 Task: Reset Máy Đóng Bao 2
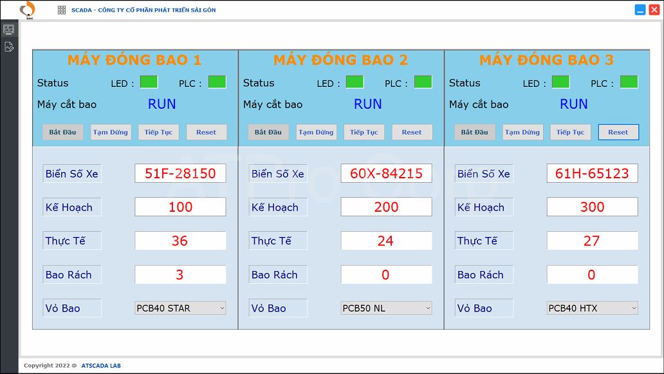click(412, 132)
